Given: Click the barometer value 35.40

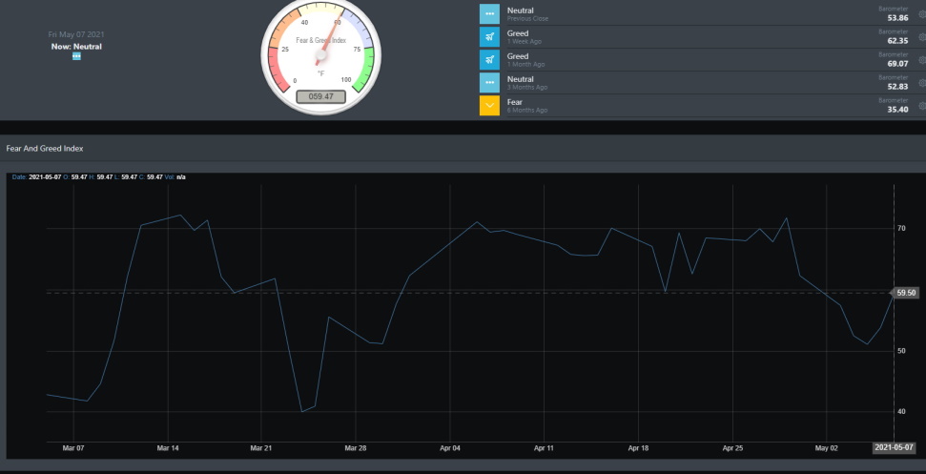Looking at the screenshot, I should click(x=897, y=110).
